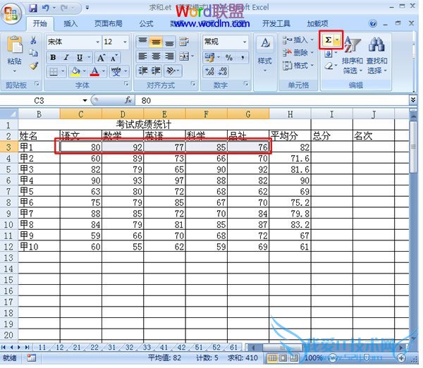This screenshot has width=423, height=368.
Task: Apply accounting number format
Action: pos(209,58)
